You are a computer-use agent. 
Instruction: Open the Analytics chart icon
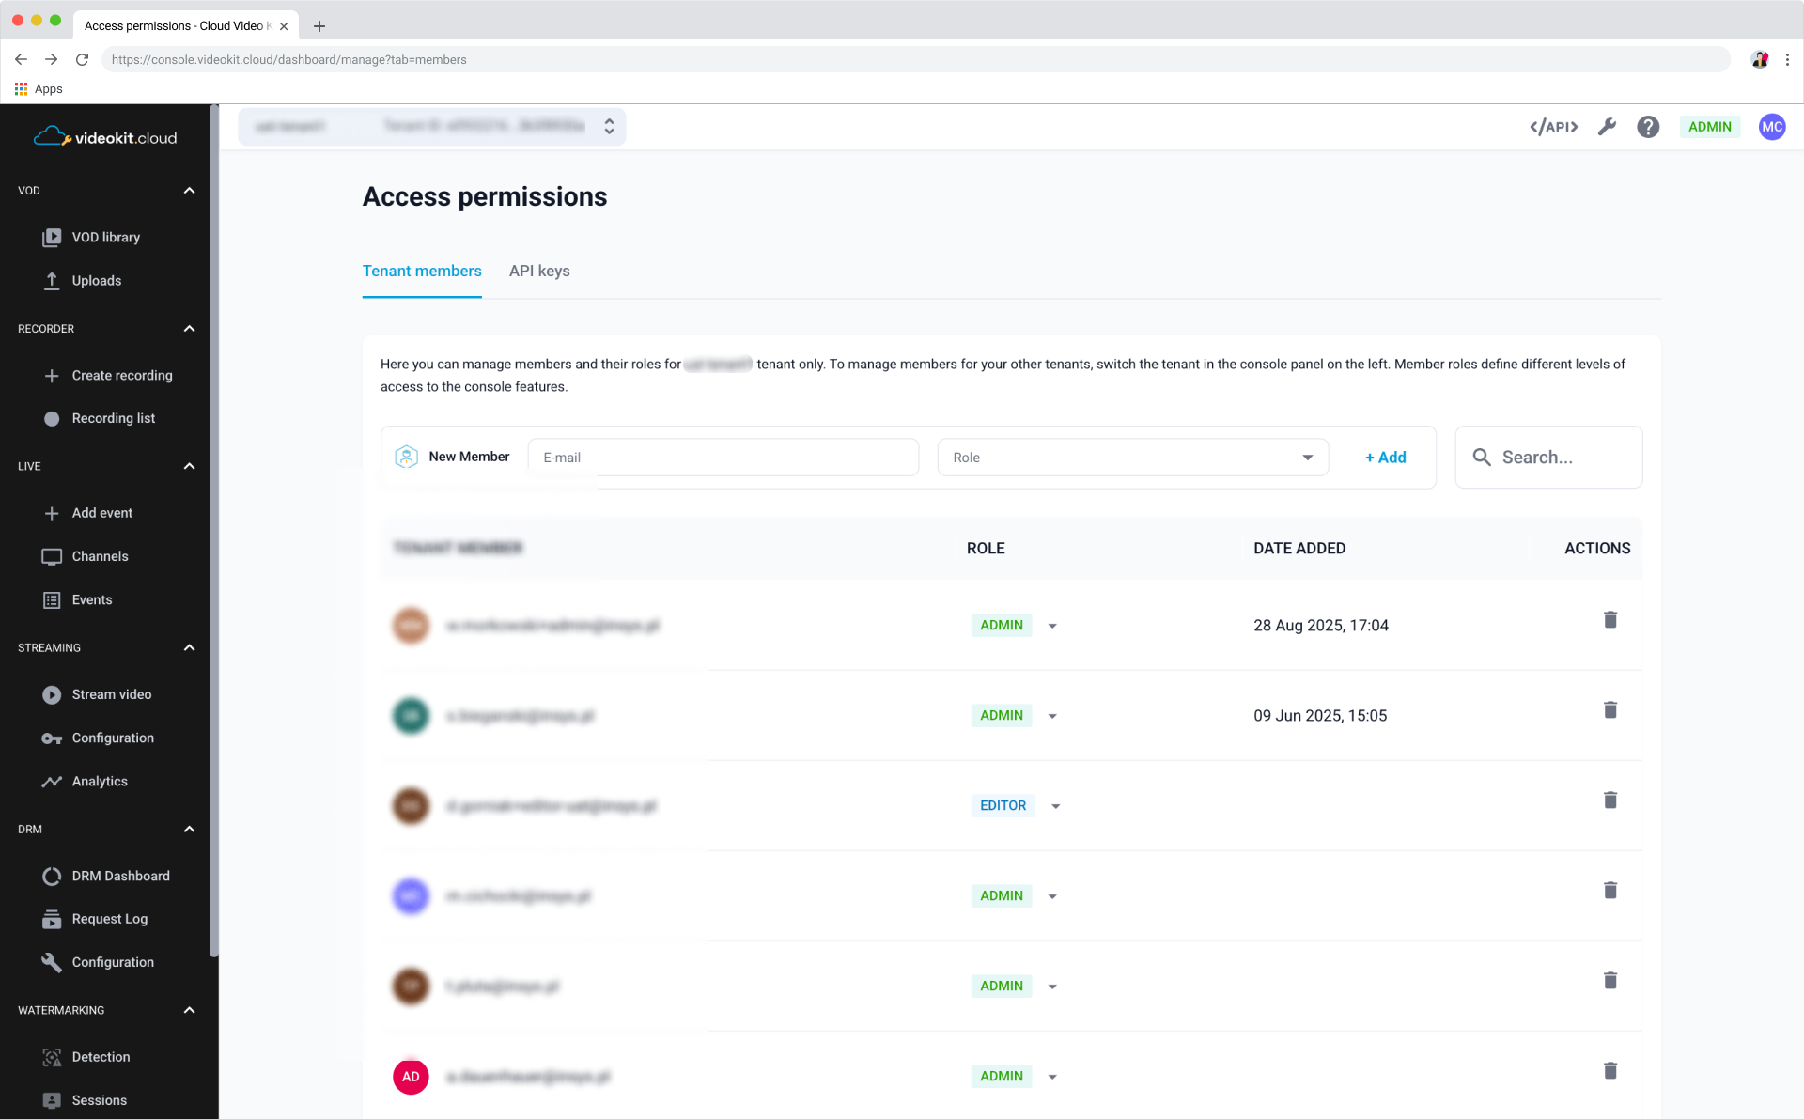(x=51, y=781)
